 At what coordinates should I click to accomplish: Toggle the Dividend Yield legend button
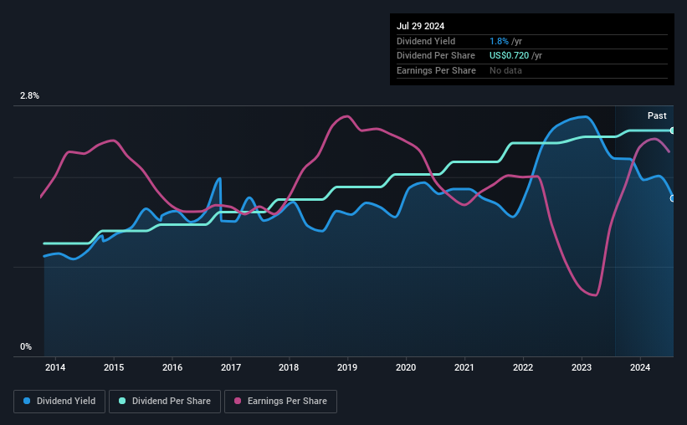59,402
